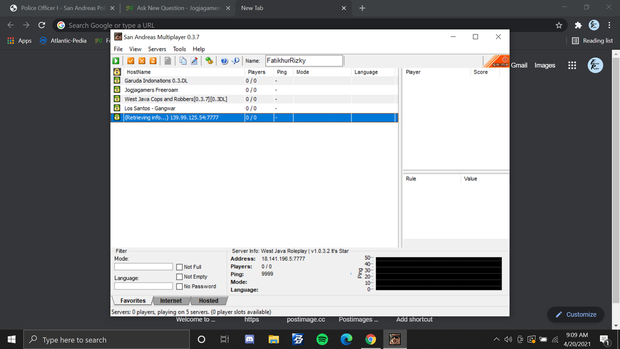
Task: Click the orange Refresh Server icon
Action: pos(153,61)
